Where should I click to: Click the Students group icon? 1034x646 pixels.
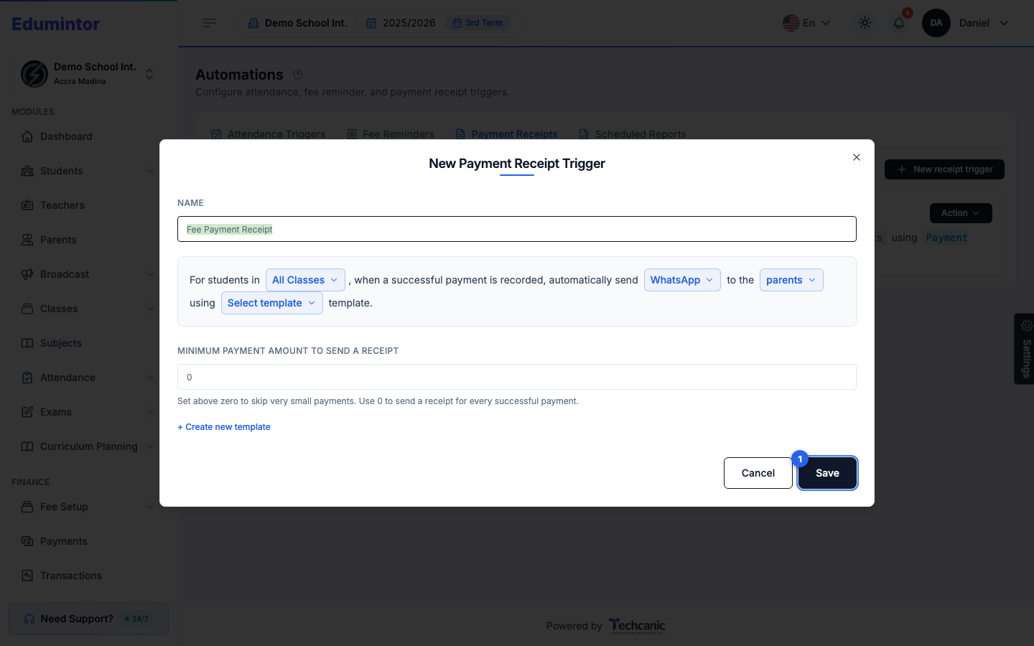(x=27, y=171)
